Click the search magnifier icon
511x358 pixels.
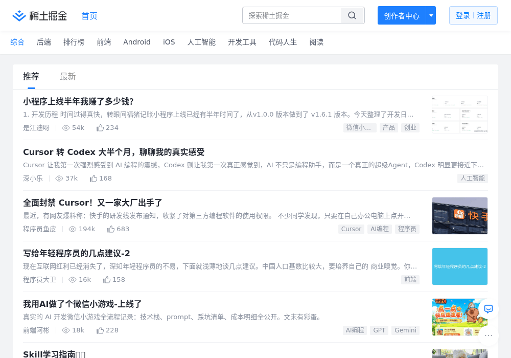(x=352, y=15)
